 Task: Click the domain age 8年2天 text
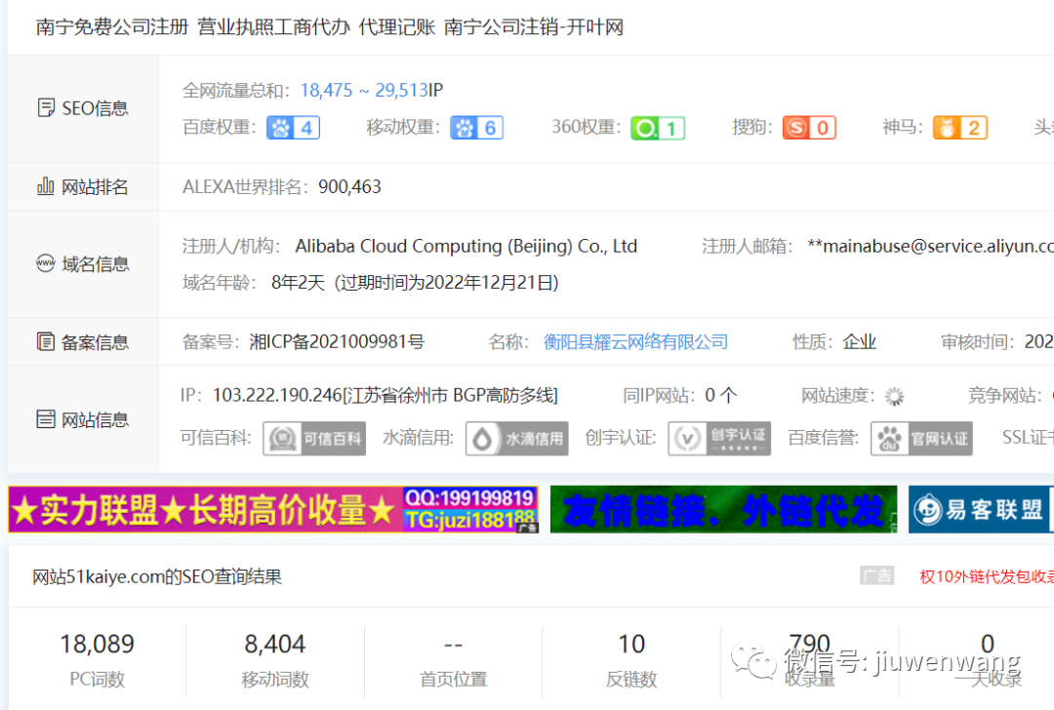pyautogui.click(x=298, y=283)
